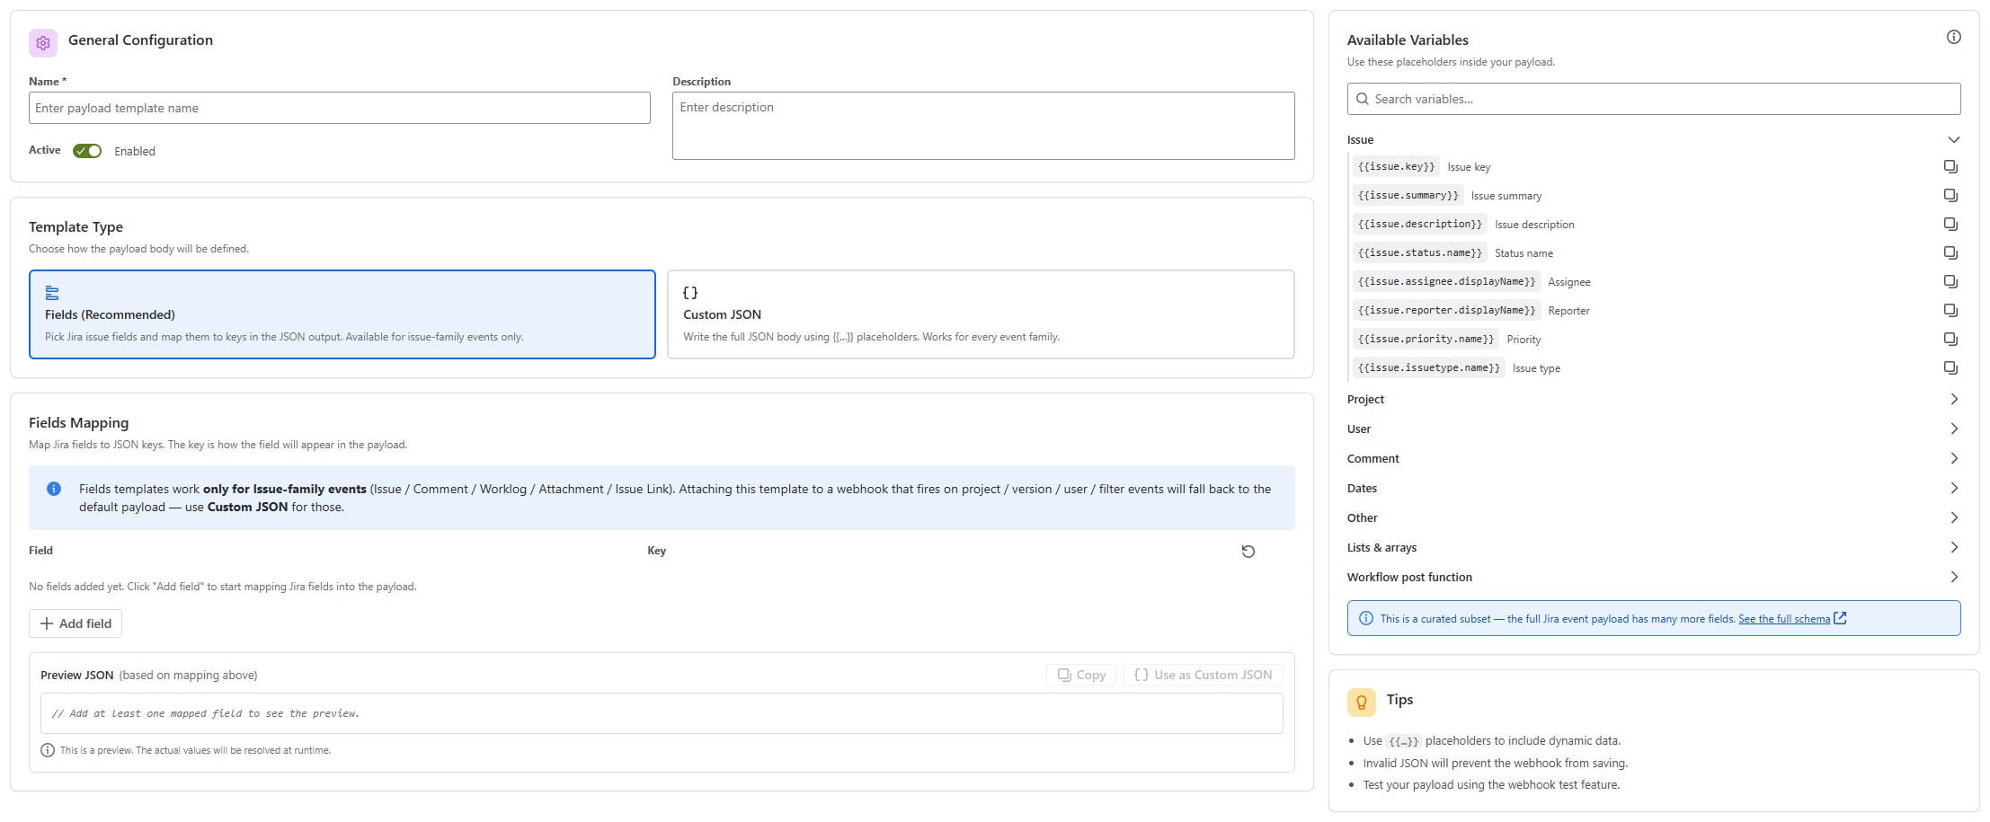Expand the Workflow post function section
The height and width of the screenshot is (822, 1990).
tap(1653, 577)
